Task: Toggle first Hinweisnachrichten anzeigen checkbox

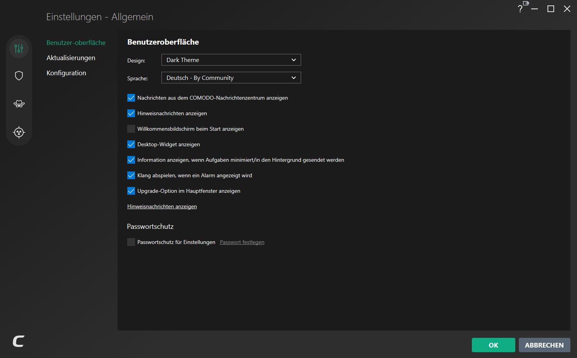Action: coord(131,113)
